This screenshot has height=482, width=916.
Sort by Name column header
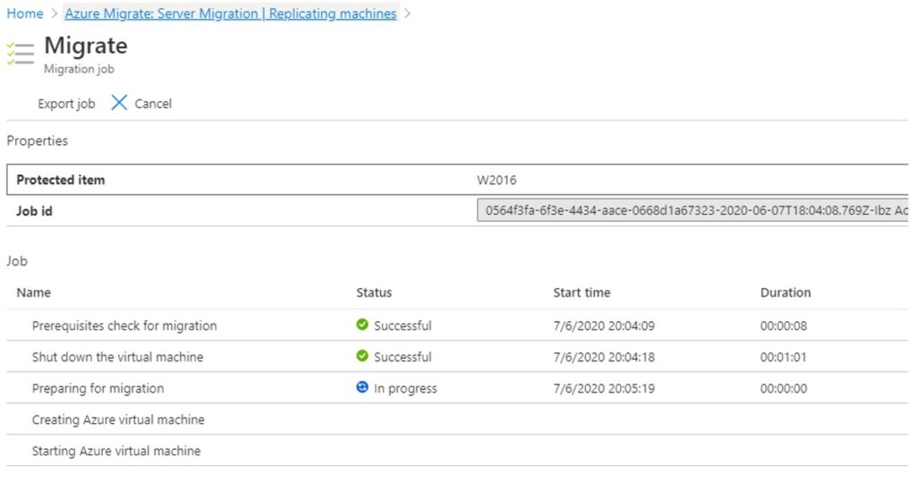pos(33,292)
